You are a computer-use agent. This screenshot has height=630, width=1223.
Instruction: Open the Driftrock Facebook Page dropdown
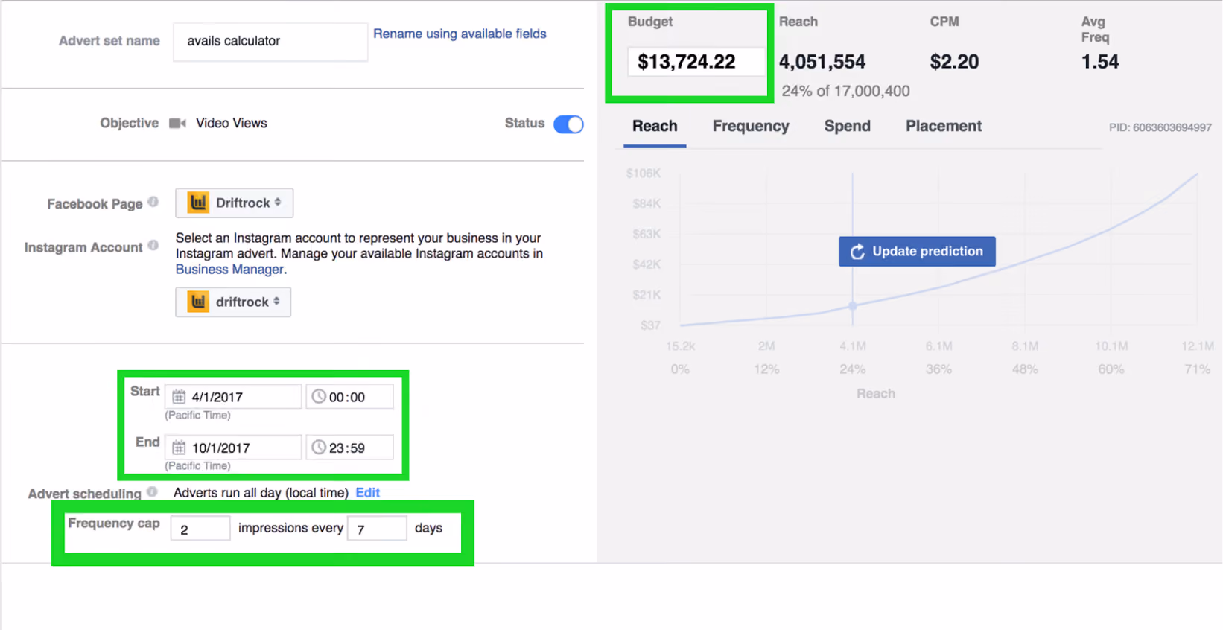(x=235, y=203)
